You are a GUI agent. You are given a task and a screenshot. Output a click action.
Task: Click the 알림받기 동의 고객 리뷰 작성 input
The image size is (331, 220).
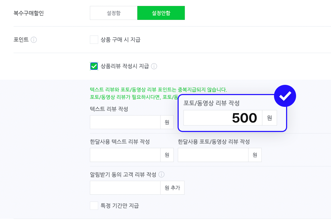point(125,188)
